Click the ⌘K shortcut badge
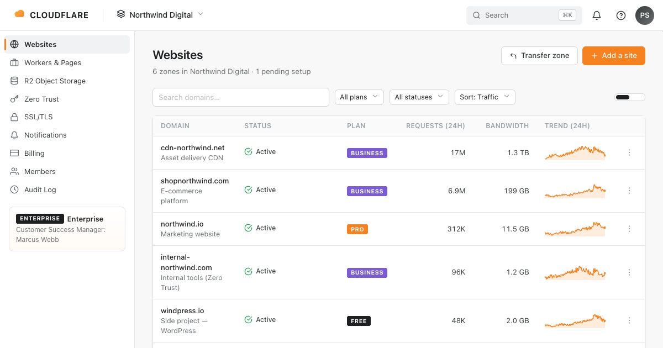Image resolution: width=663 pixels, height=348 pixels. [x=567, y=15]
